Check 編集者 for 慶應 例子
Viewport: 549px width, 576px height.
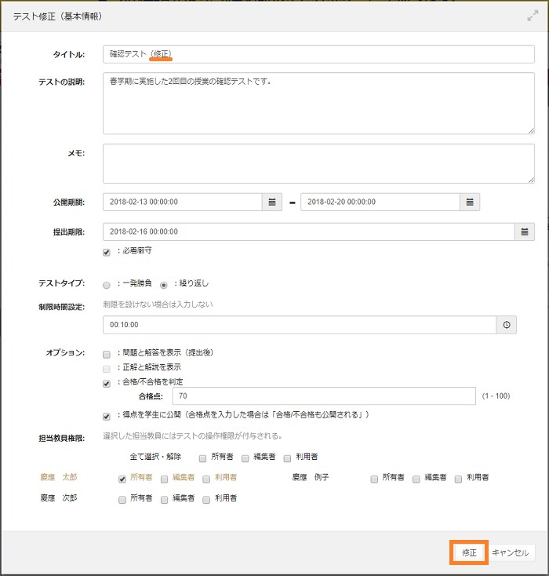coord(416,478)
